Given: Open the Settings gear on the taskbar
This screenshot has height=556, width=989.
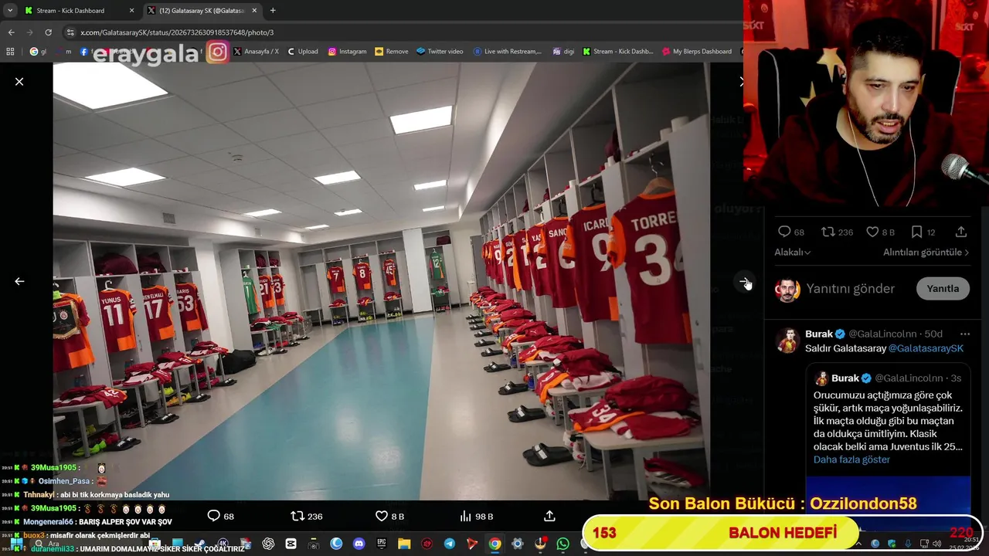Looking at the screenshot, I should pyautogui.click(x=518, y=544).
